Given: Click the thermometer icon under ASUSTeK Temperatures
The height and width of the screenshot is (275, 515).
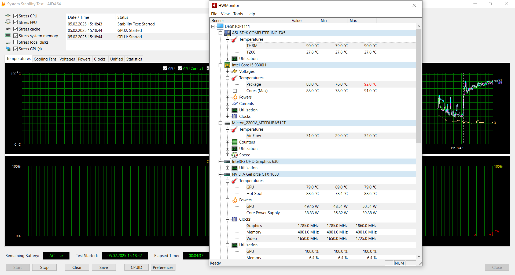Looking at the screenshot, I should click(234, 39).
